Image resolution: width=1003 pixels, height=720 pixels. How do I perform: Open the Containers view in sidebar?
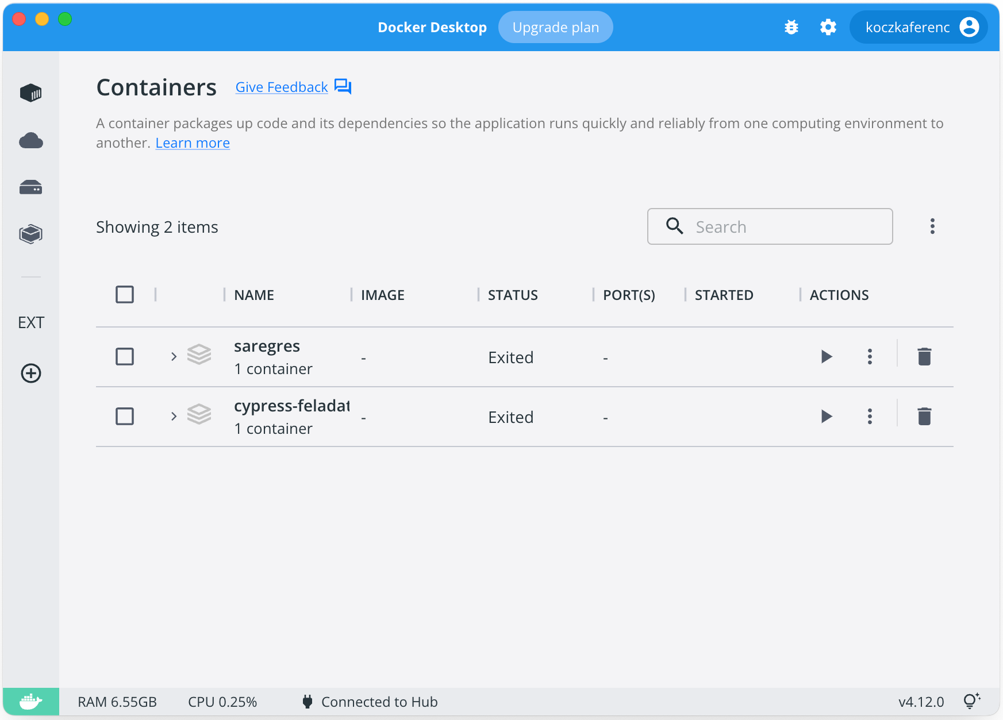pos(31,93)
